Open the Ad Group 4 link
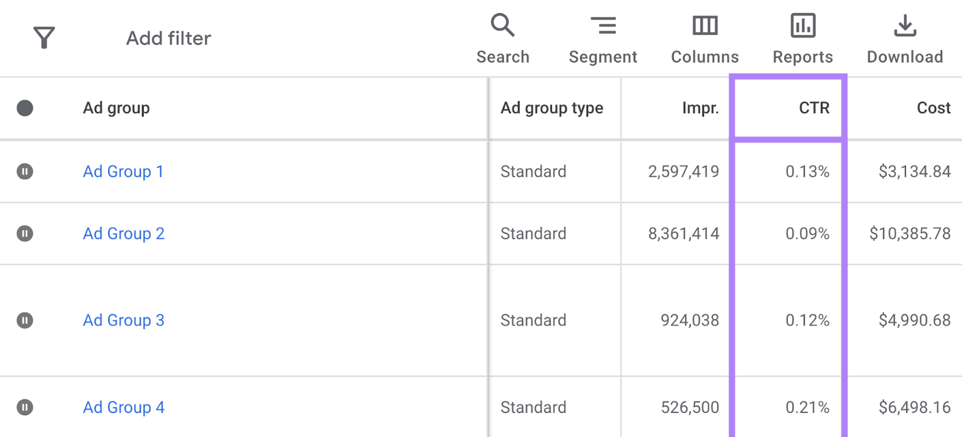This screenshot has width=962, height=437. point(123,408)
